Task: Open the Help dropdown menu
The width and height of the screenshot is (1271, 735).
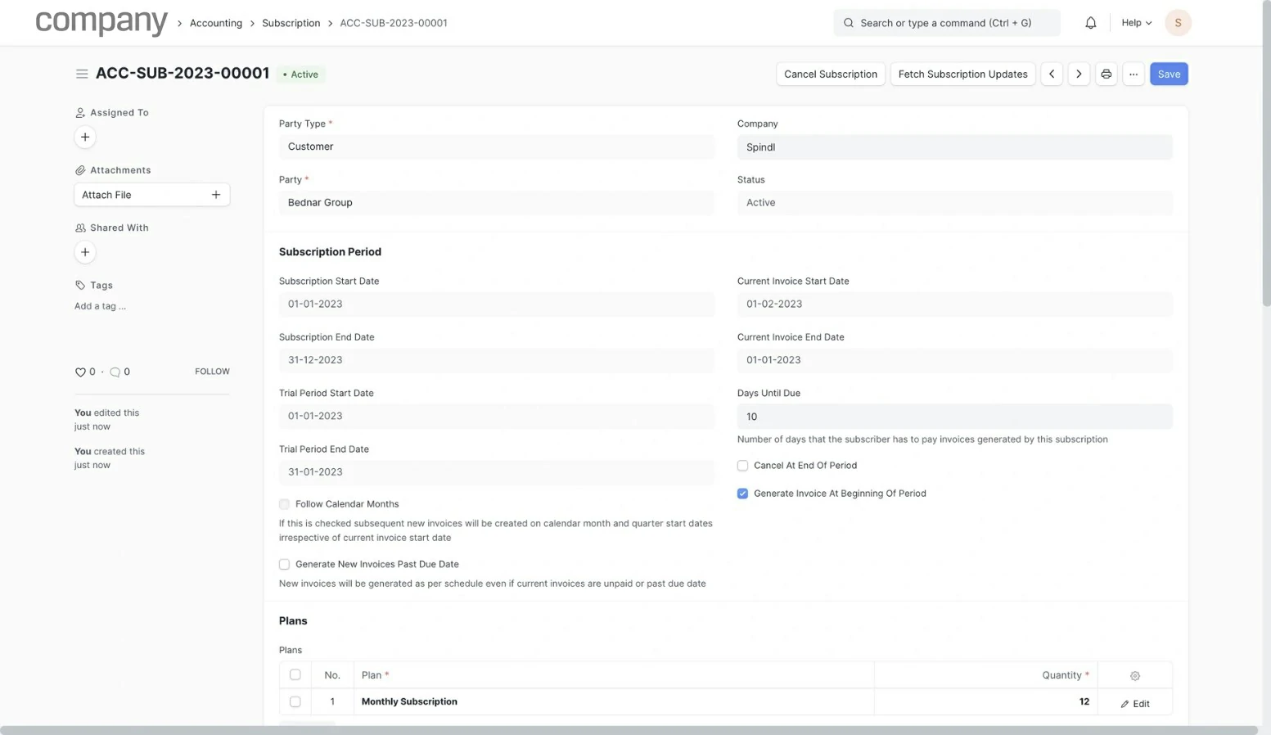Action: [1136, 23]
